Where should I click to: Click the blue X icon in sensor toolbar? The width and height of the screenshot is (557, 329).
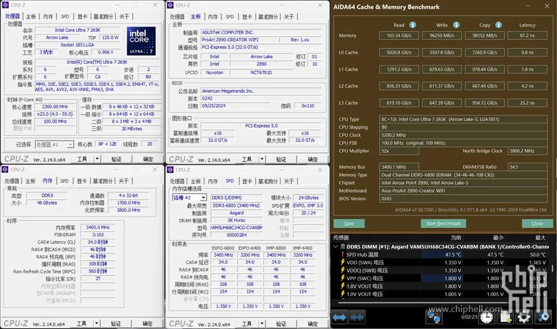(x=543, y=317)
